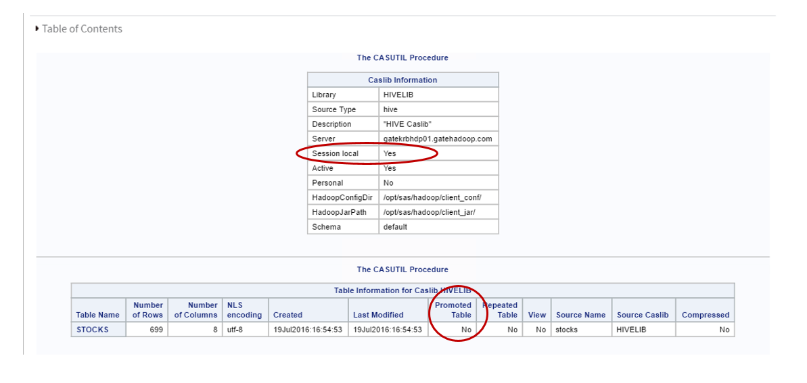Screen dimensions: 807x383
Task: Click the HIVELIB library value cell
Action: coord(438,95)
